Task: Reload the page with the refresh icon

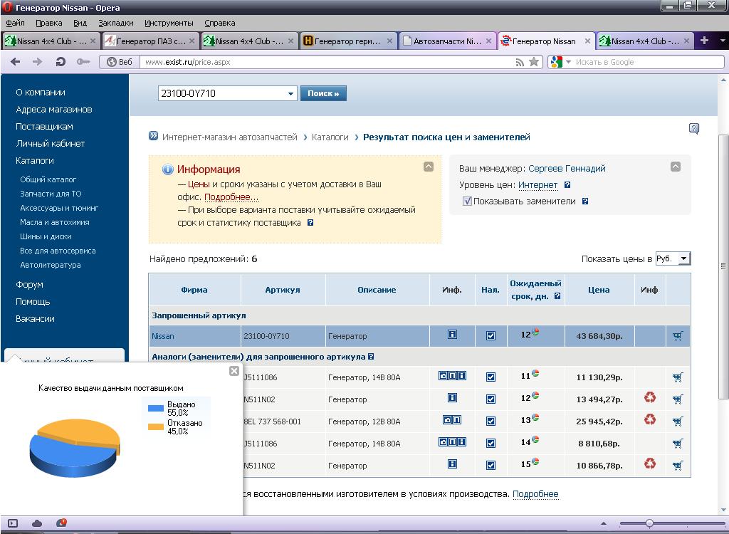Action: (x=61, y=61)
